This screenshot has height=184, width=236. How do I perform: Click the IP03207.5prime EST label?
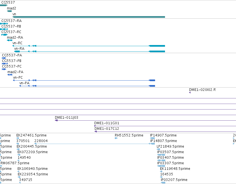(x=174, y=180)
